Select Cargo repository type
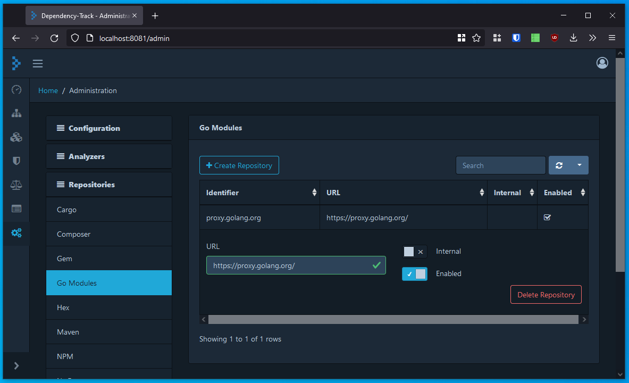Screen dimensions: 629x383 point(109,210)
